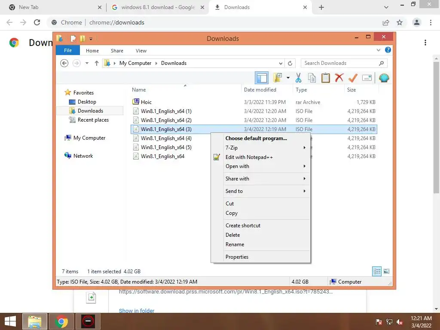Image resolution: width=440 pixels, height=330 pixels.
Task: Switch to large icons view in status bar
Action: click(x=386, y=271)
